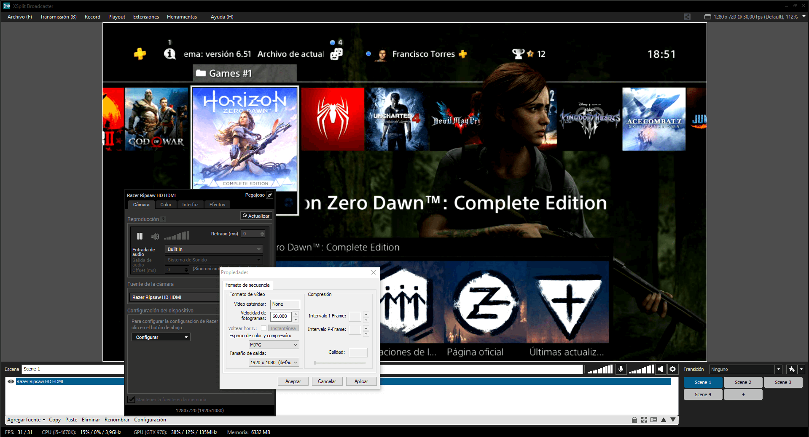This screenshot has height=437, width=809.
Task: Click Configuración in the sources toolbar
Action: [150, 420]
